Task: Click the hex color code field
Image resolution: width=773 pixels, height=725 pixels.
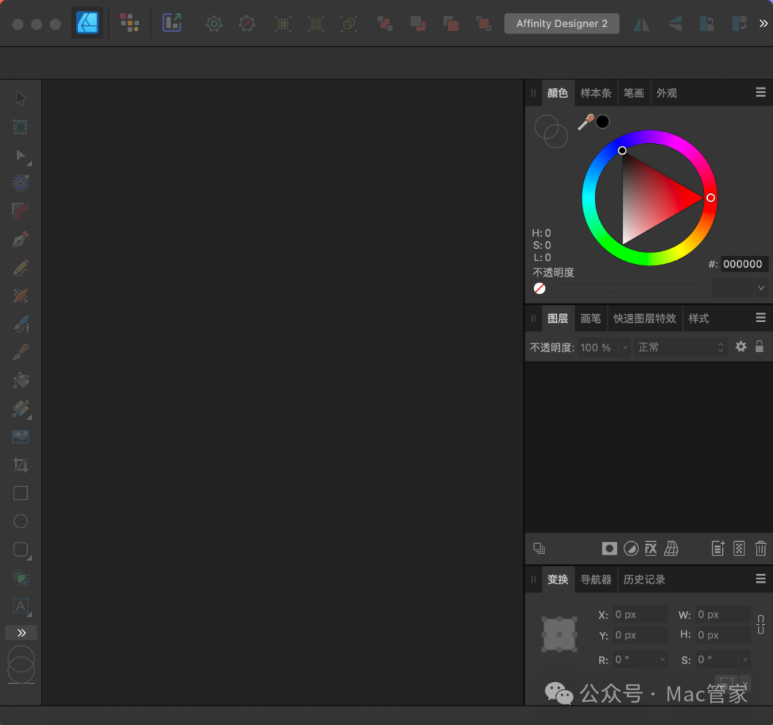Action: point(744,264)
